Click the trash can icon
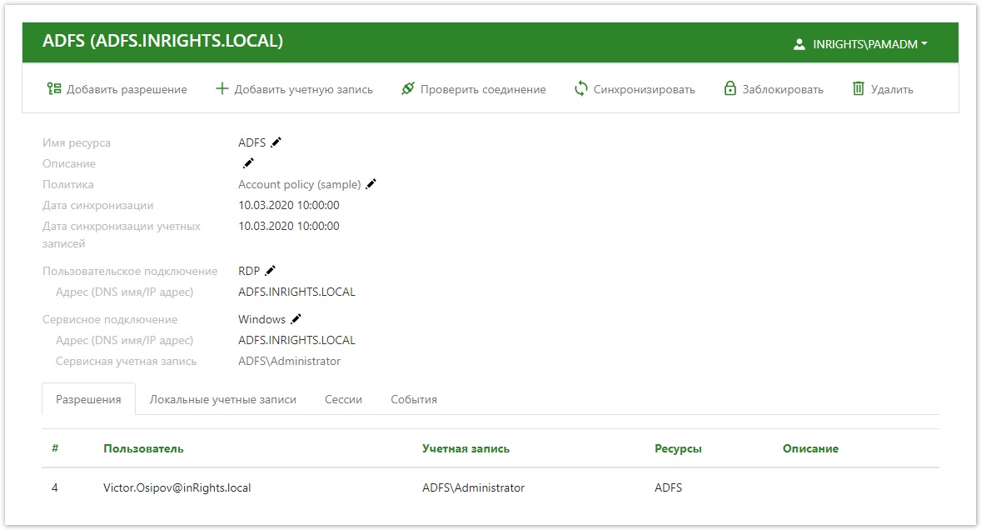Screen dimensions: 981x530 [x=859, y=89]
